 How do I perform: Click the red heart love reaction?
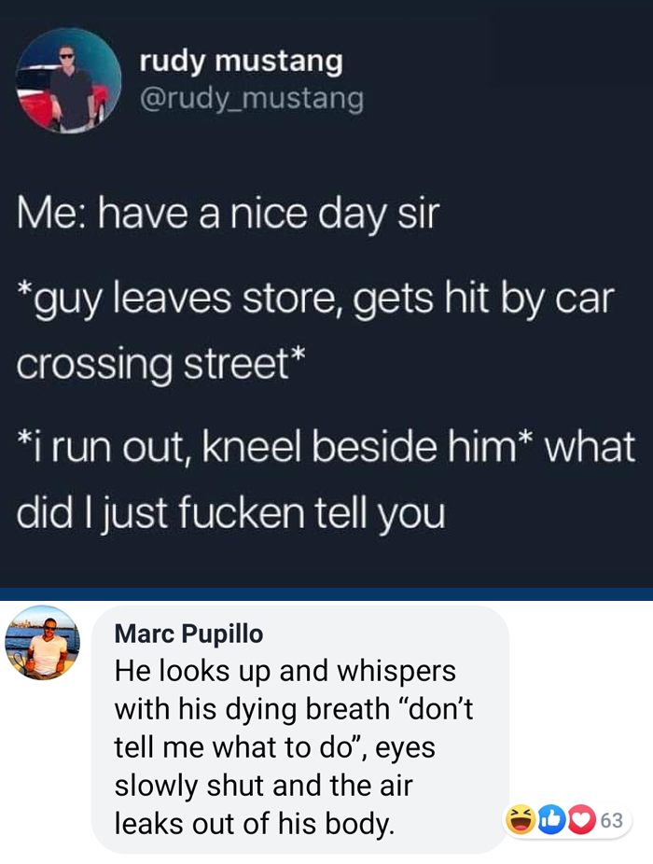point(581,819)
